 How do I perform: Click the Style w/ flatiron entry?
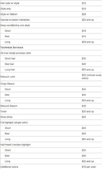coord(9,14)
